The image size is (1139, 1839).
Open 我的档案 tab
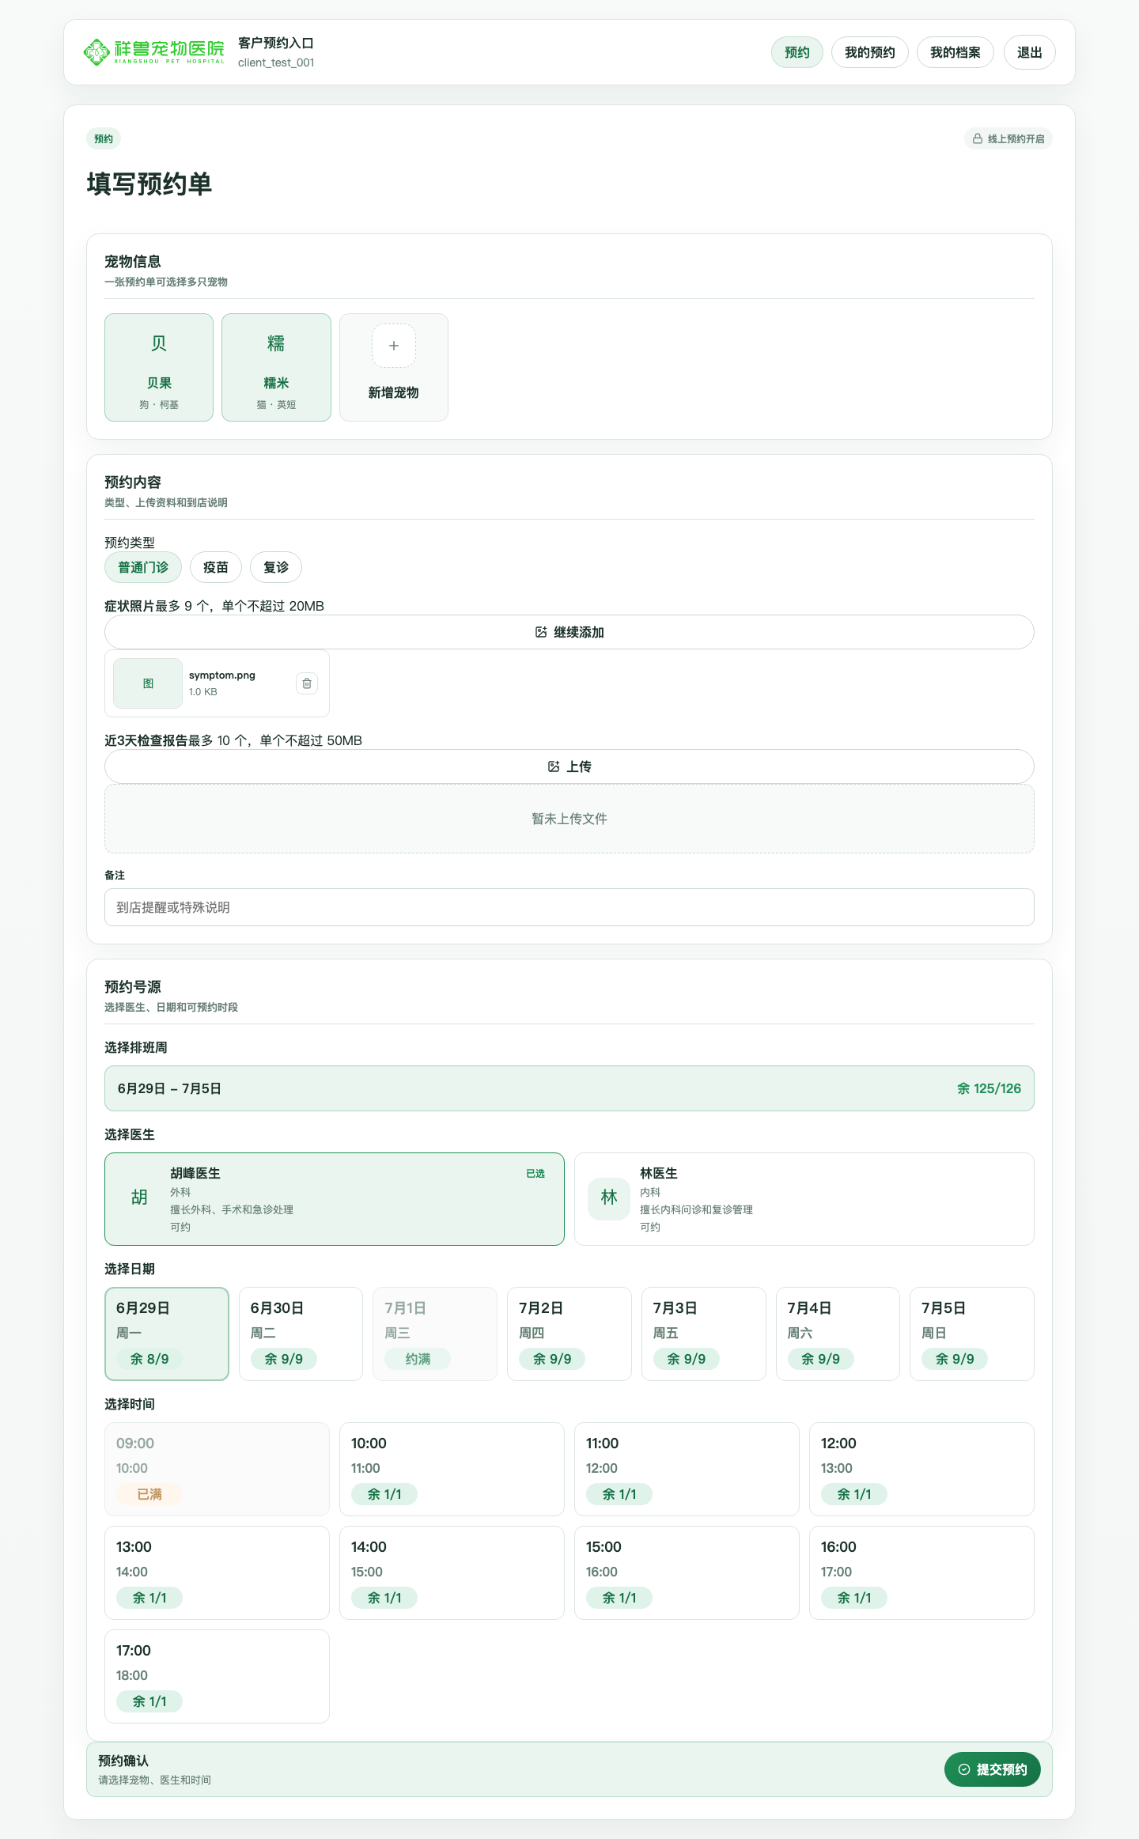955,52
